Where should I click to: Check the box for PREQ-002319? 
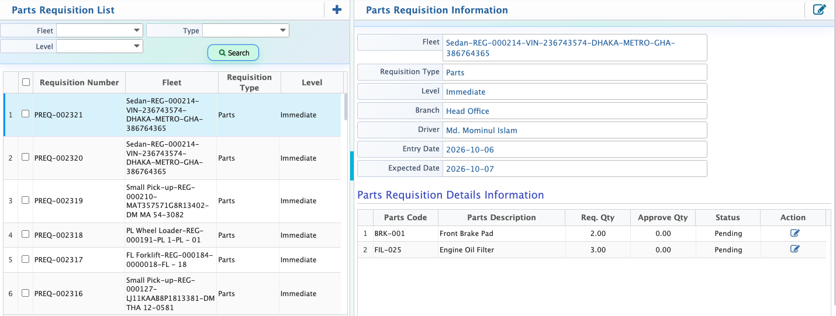25,200
